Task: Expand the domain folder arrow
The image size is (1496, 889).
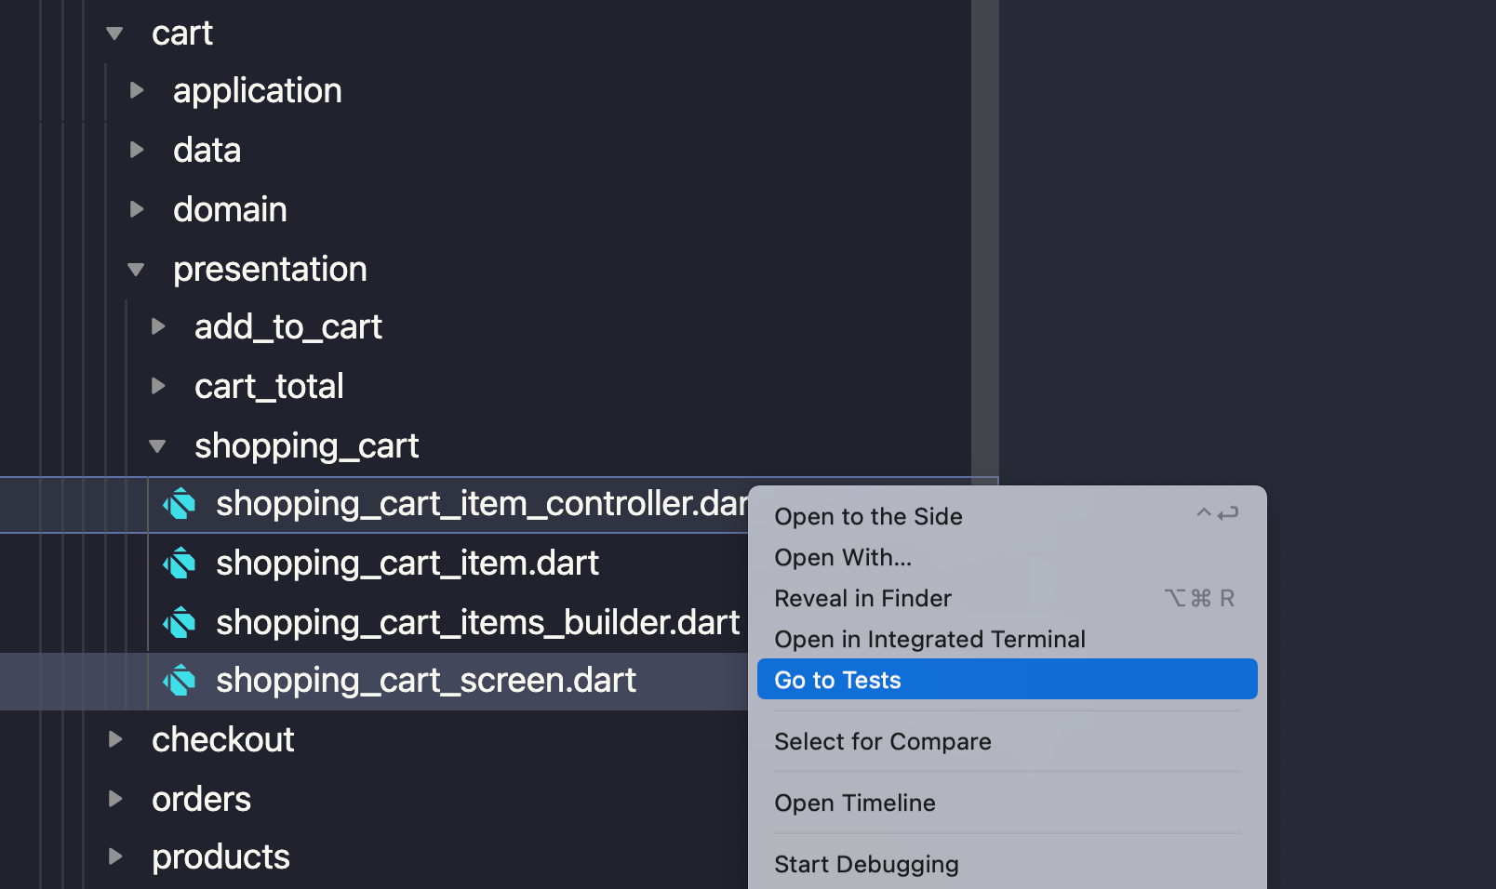Action: pyautogui.click(x=137, y=209)
